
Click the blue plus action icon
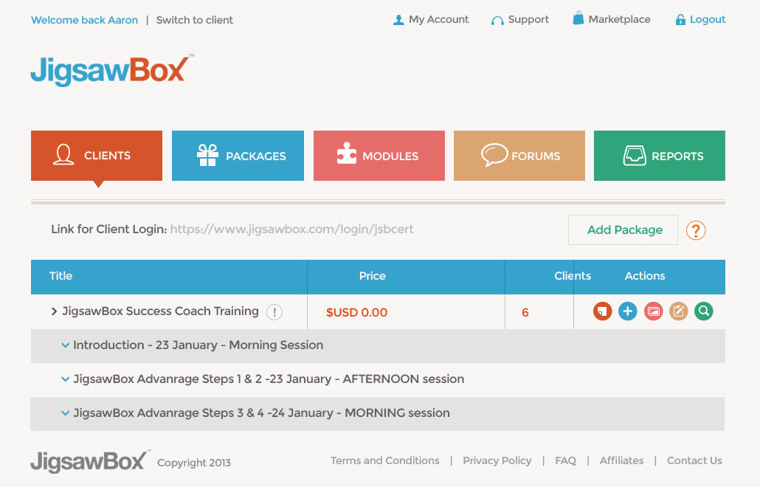coord(628,311)
